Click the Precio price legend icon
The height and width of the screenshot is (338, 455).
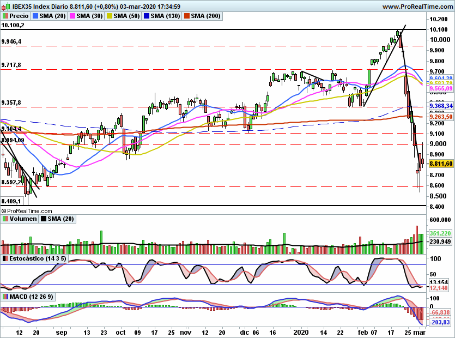(x=5, y=16)
